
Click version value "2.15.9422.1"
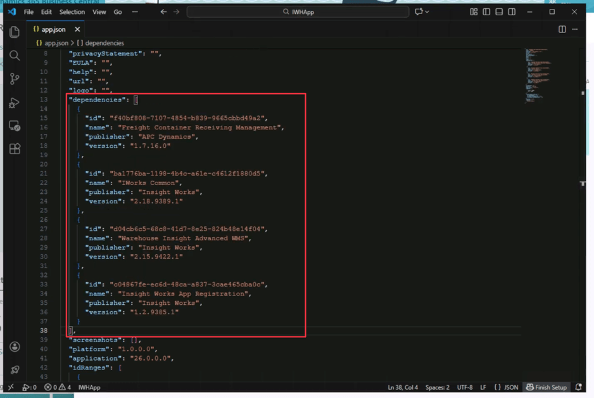[156, 257]
